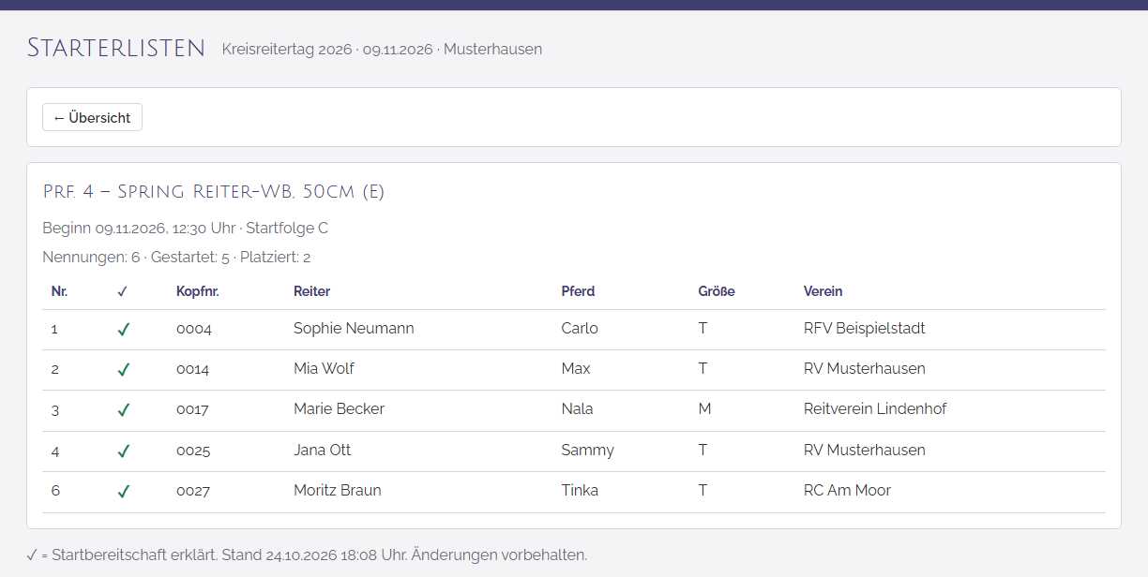The width and height of the screenshot is (1148, 577).
Task: Click head number 0004
Action: [194, 329]
